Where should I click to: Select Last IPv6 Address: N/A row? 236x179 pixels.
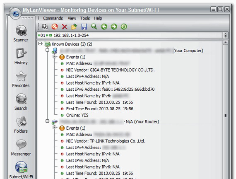(87, 160)
